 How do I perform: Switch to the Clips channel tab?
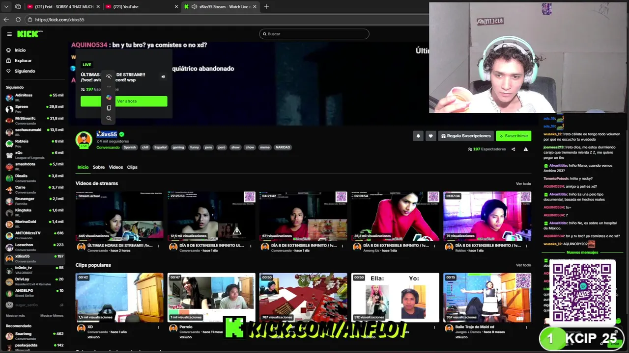(132, 167)
